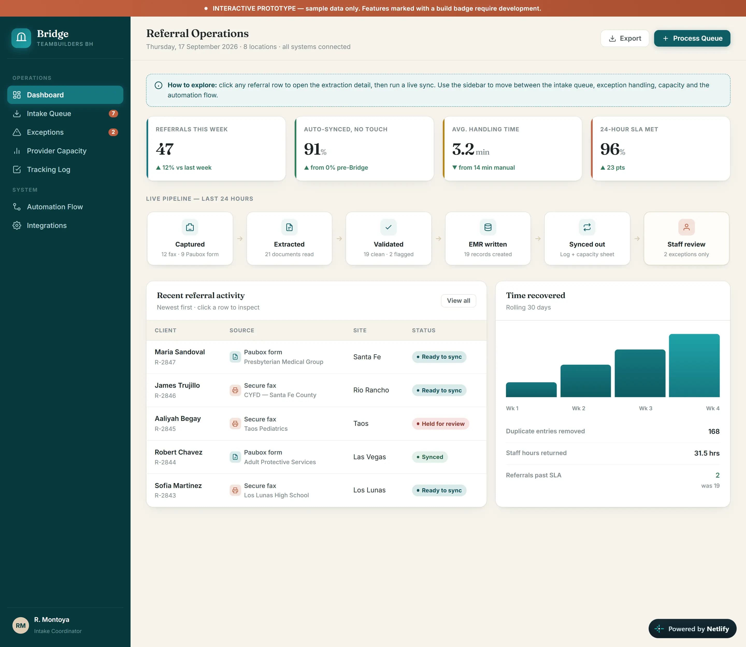Viewport: 746px width, 647px height.
Task: Click the RM user avatar
Action: click(x=20, y=625)
